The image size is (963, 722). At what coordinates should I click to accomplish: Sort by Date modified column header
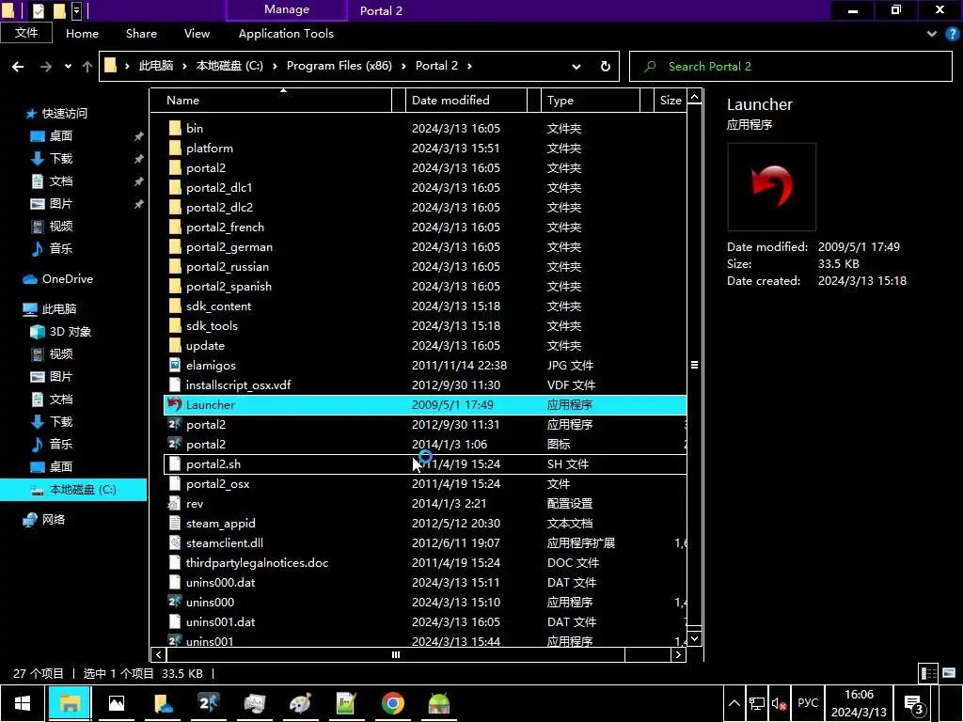coord(466,100)
